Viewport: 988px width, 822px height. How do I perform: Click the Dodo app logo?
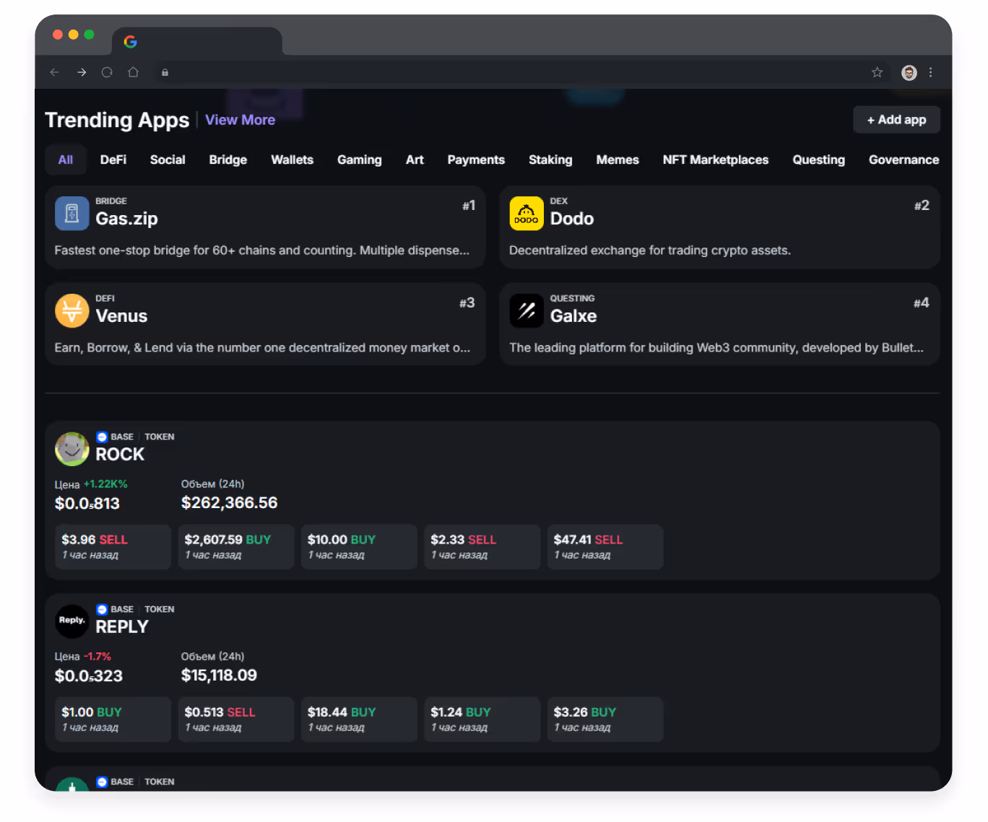point(526,214)
